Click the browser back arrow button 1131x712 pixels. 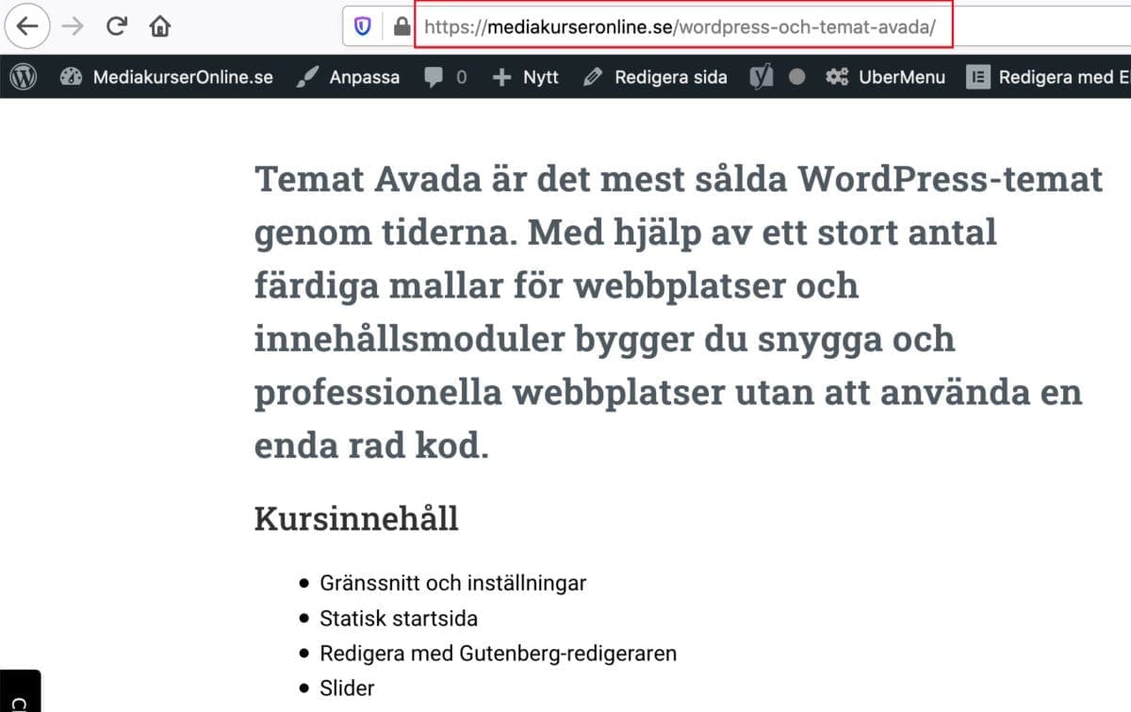pyautogui.click(x=27, y=26)
